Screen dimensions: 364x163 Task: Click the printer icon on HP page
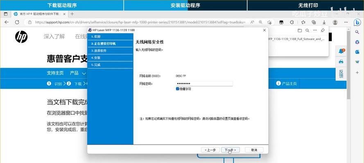click(x=341, y=62)
